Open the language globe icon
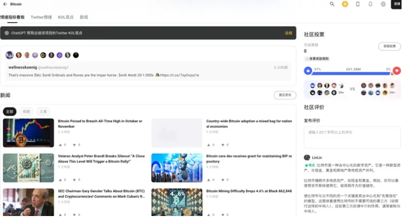The height and width of the screenshot is (219, 405). [383, 4]
